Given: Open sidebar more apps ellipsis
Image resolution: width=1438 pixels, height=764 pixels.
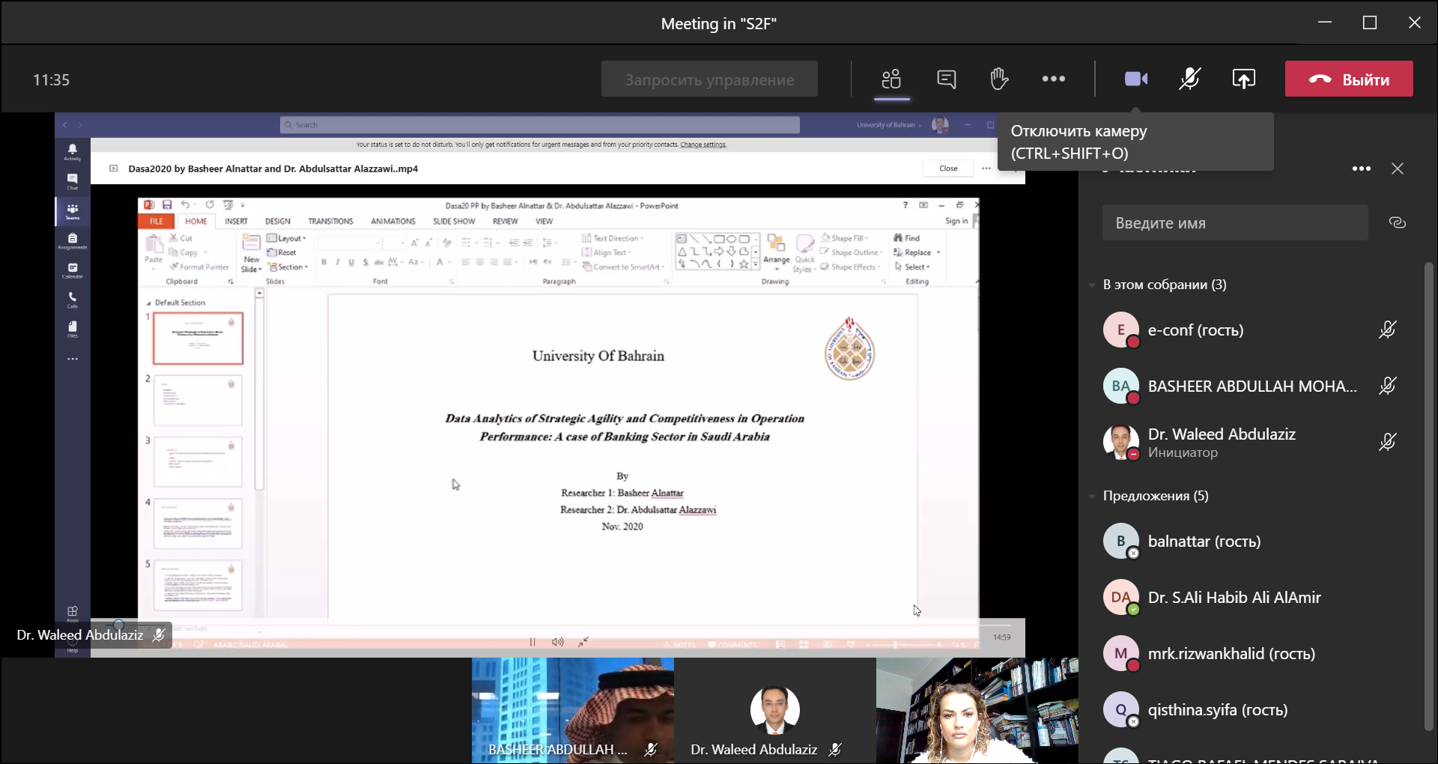Looking at the screenshot, I should (x=73, y=359).
